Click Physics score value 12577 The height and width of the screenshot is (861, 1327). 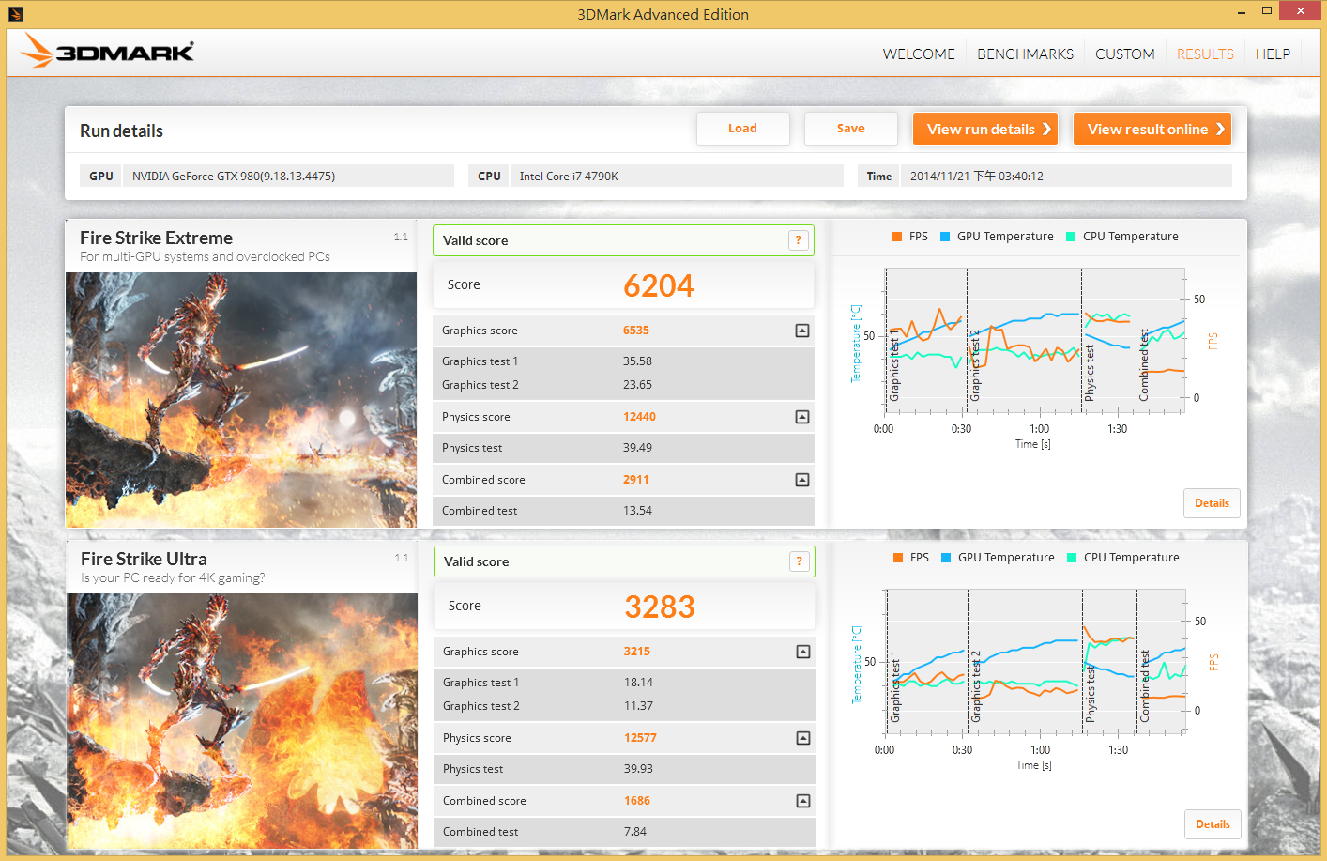coord(640,738)
